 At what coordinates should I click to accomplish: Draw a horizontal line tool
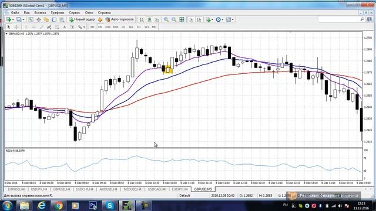coord(34,27)
